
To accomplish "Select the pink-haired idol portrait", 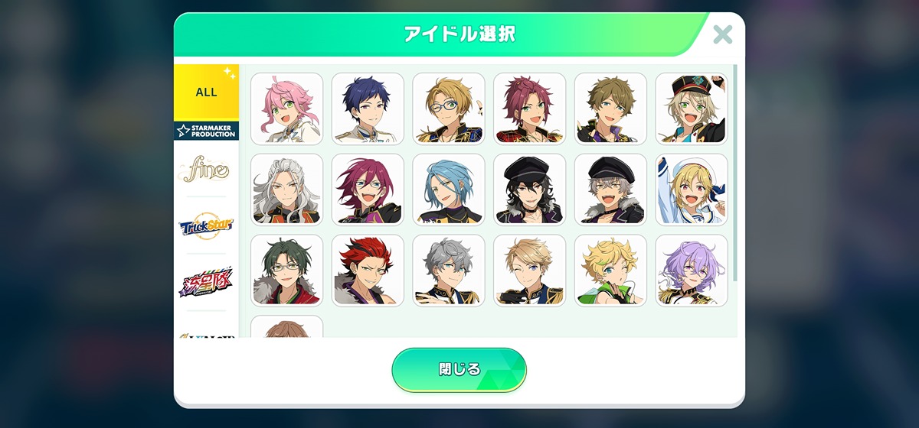I will click(286, 109).
